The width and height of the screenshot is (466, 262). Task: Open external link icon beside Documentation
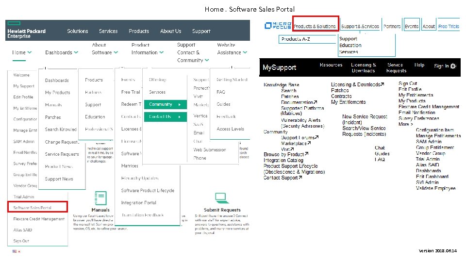pyautogui.click(x=316, y=102)
